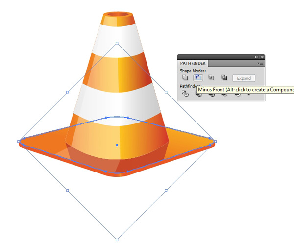The width and height of the screenshot is (294, 245).
Task: Click the bottom bounding box handle
Action: 117,240
